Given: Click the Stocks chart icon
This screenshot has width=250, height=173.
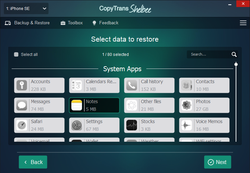Looking at the screenshot, I should pos(132,125).
